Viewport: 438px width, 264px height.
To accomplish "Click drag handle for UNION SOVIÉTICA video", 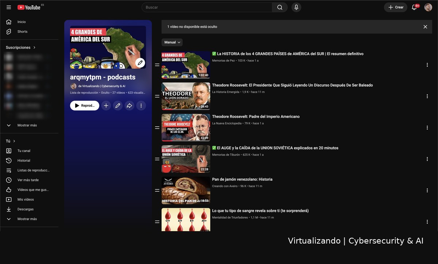I will [157, 159].
